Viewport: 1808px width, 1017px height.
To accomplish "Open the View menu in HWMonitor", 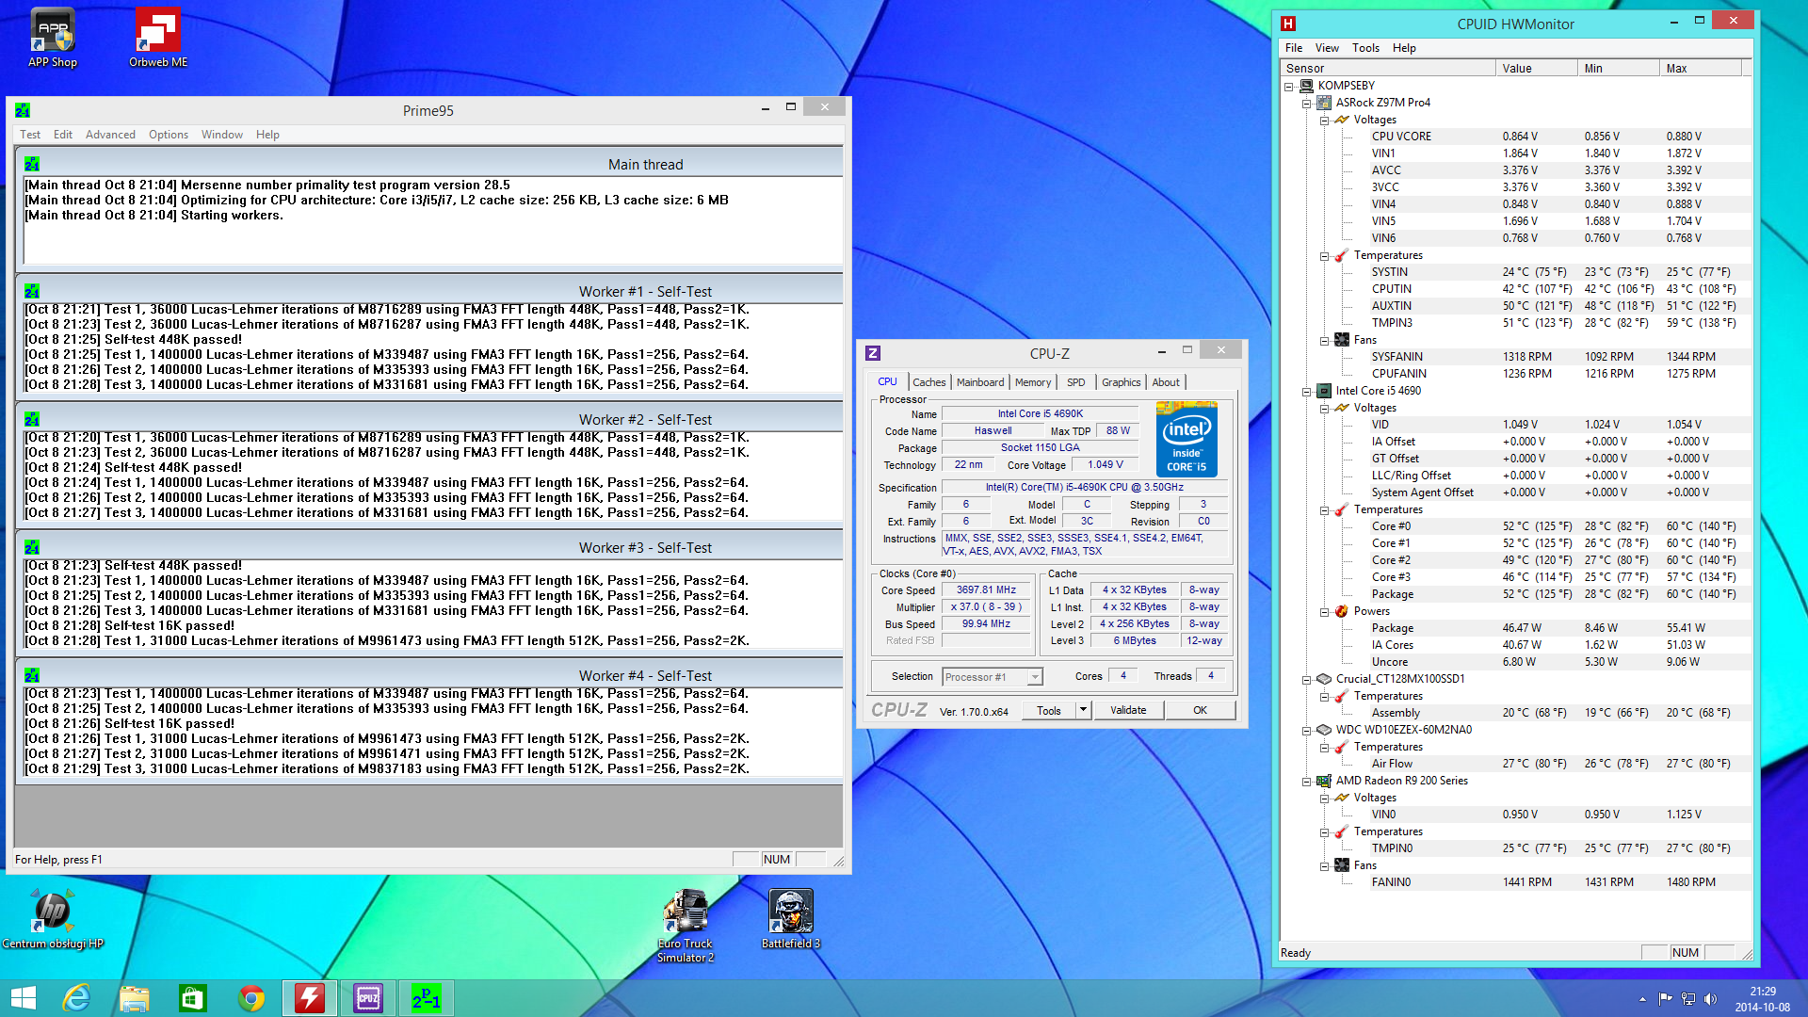I will [1327, 48].
